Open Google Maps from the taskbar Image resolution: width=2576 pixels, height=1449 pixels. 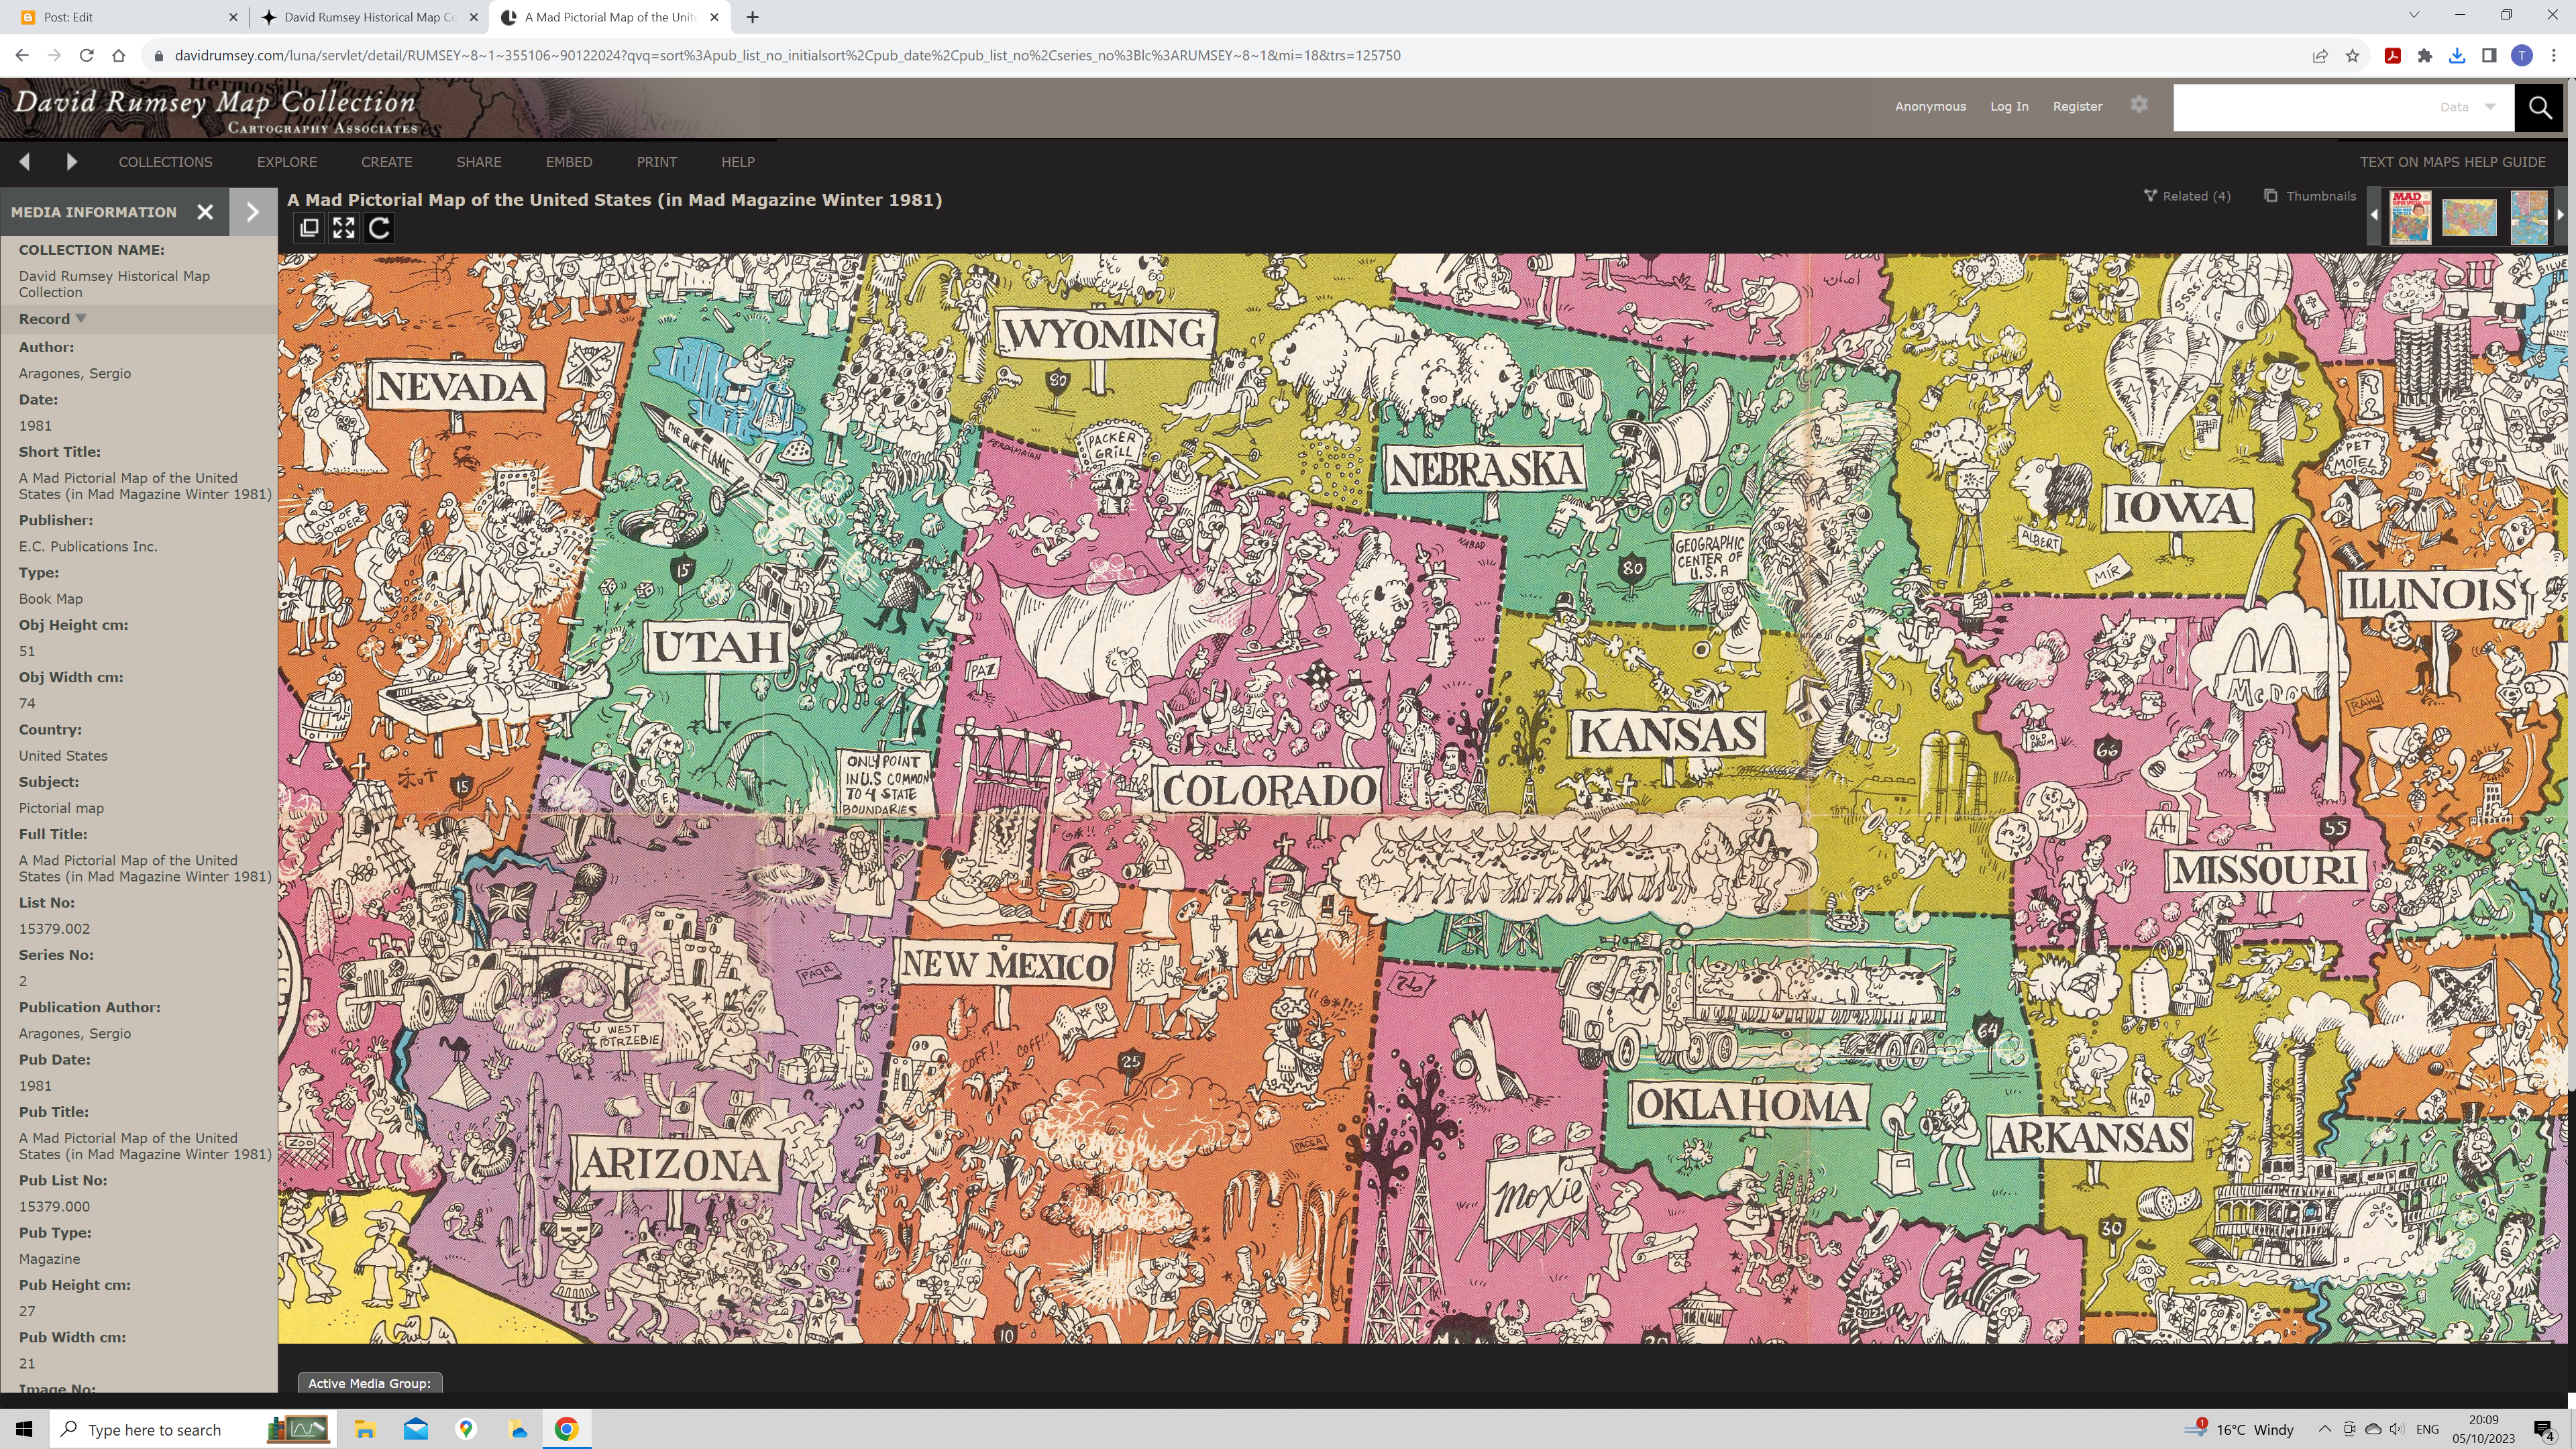click(466, 1429)
